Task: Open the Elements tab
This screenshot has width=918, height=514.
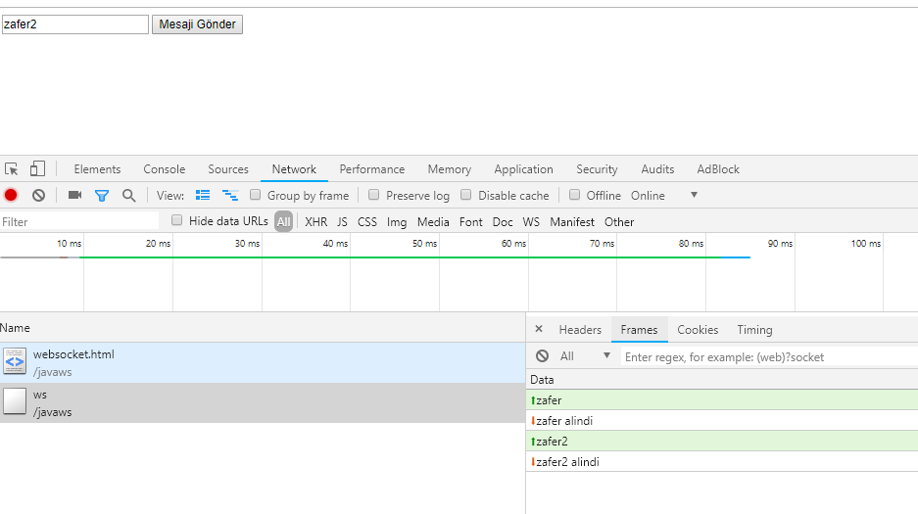Action: tap(97, 169)
